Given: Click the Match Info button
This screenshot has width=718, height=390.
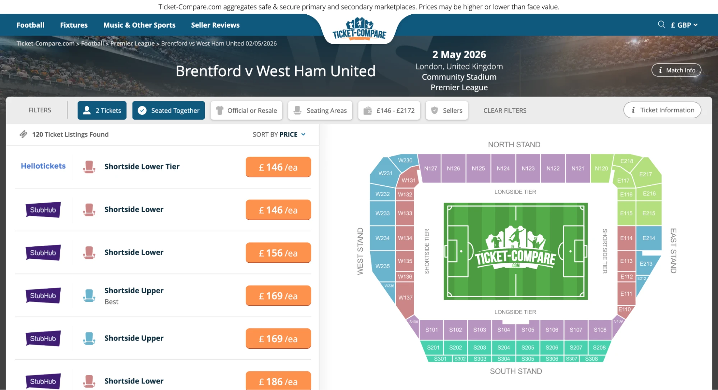Looking at the screenshot, I should point(676,70).
